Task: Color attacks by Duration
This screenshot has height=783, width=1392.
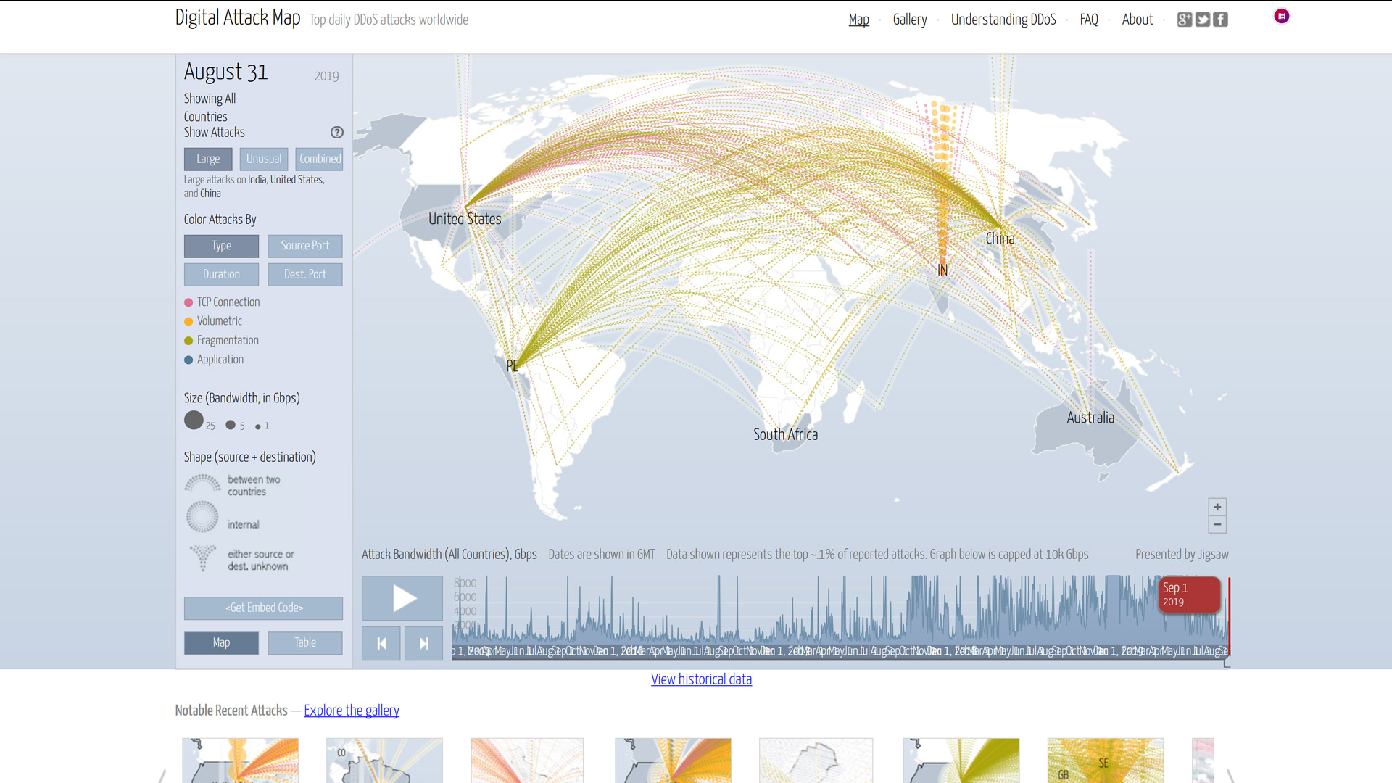Action: point(221,274)
